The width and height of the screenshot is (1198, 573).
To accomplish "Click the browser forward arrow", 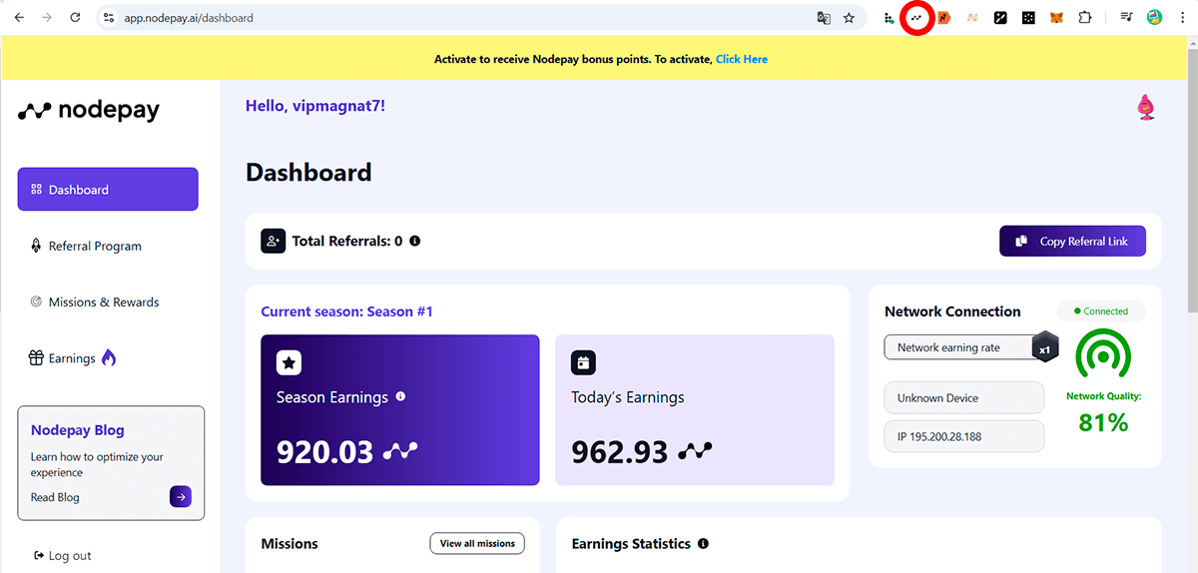I will pyautogui.click(x=47, y=18).
